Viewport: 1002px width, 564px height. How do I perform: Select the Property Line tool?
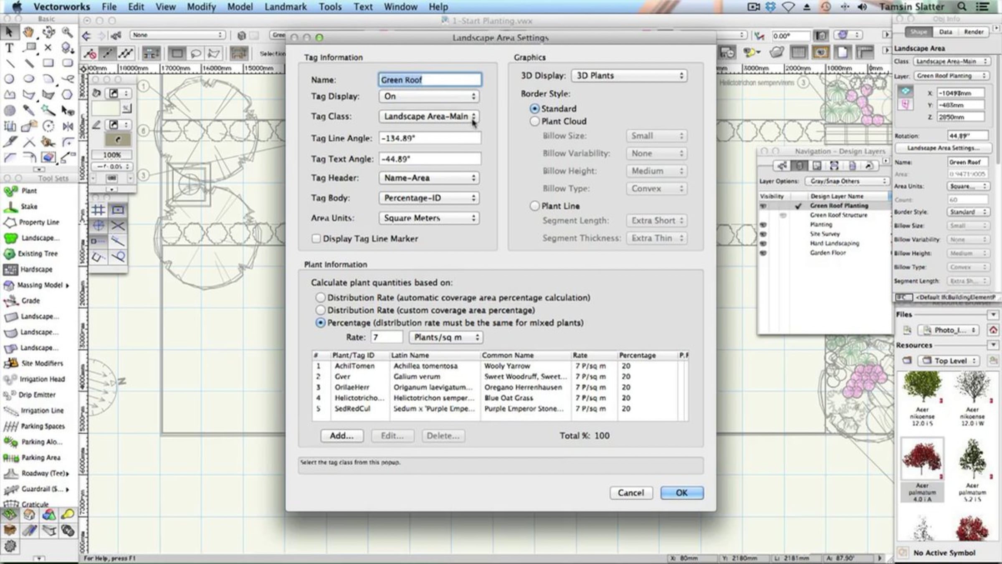click(10, 222)
